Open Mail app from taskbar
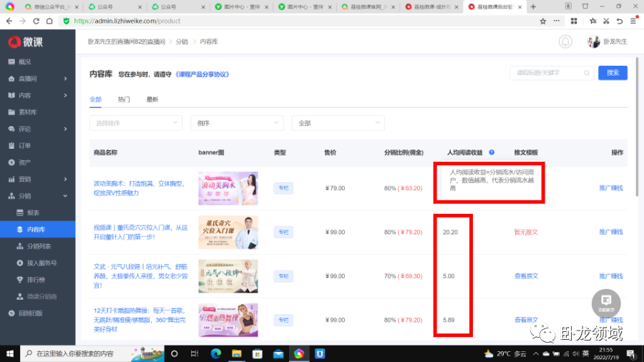Screen dimensions: 644x362 pyautogui.click(x=278, y=353)
